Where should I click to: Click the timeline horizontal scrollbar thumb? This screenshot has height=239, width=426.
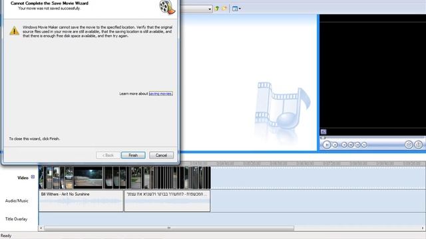pyautogui.click(x=169, y=228)
